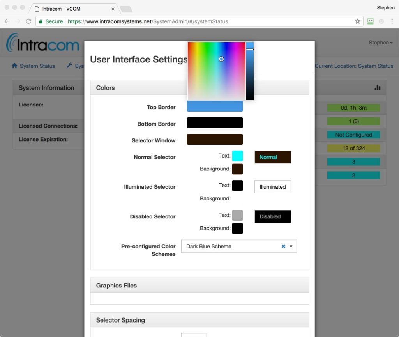Click the vertical hue slider in color picker
This screenshot has width=399, height=337.
(x=250, y=71)
